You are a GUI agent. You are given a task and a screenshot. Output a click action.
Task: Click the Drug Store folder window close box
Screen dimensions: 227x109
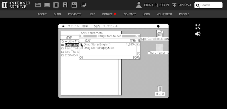(x=82, y=36)
